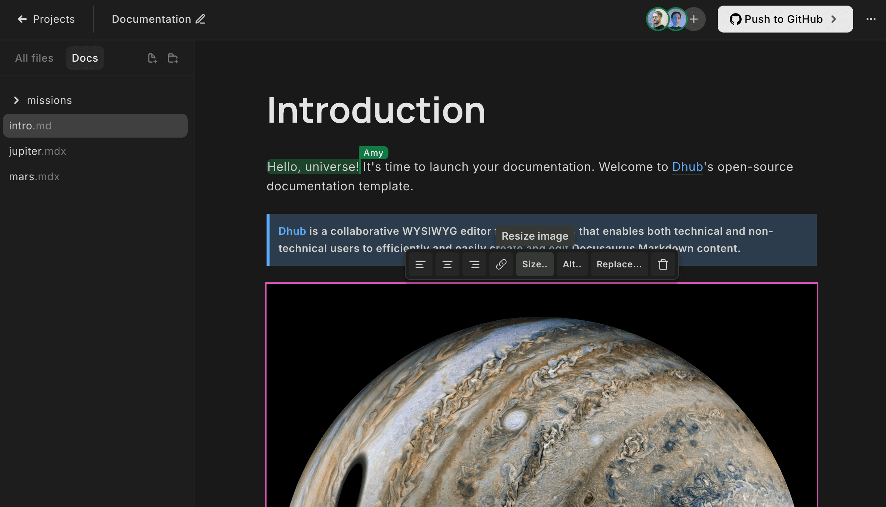886x507 pixels.
Task: Open Dhub link in intro paragraph
Action: tap(687, 167)
